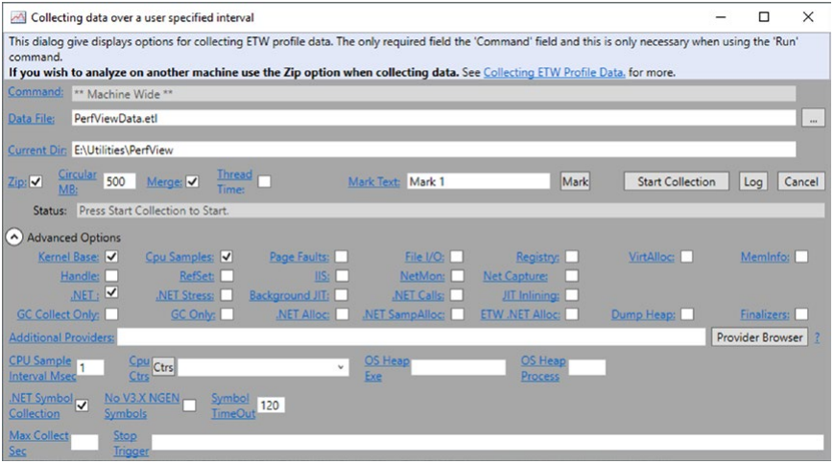Enable the RefSet checkbox
The width and height of the screenshot is (834, 464).
click(x=226, y=276)
